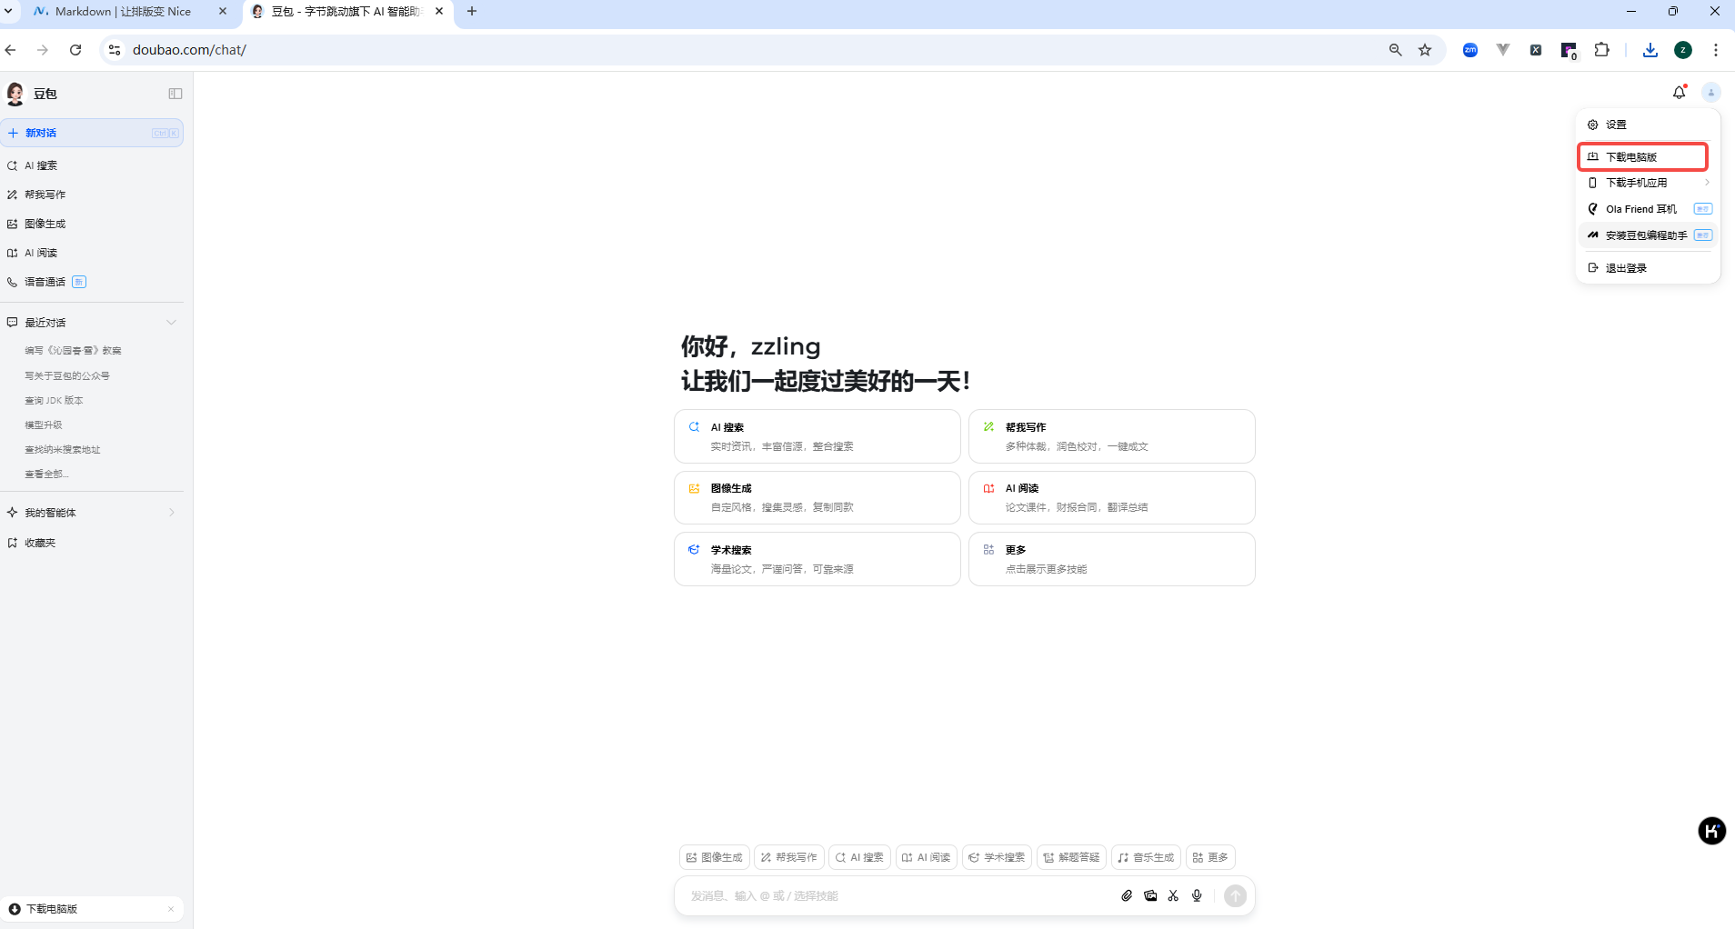Open recent chat 模型升级
This screenshot has width=1735, height=929.
point(44,425)
